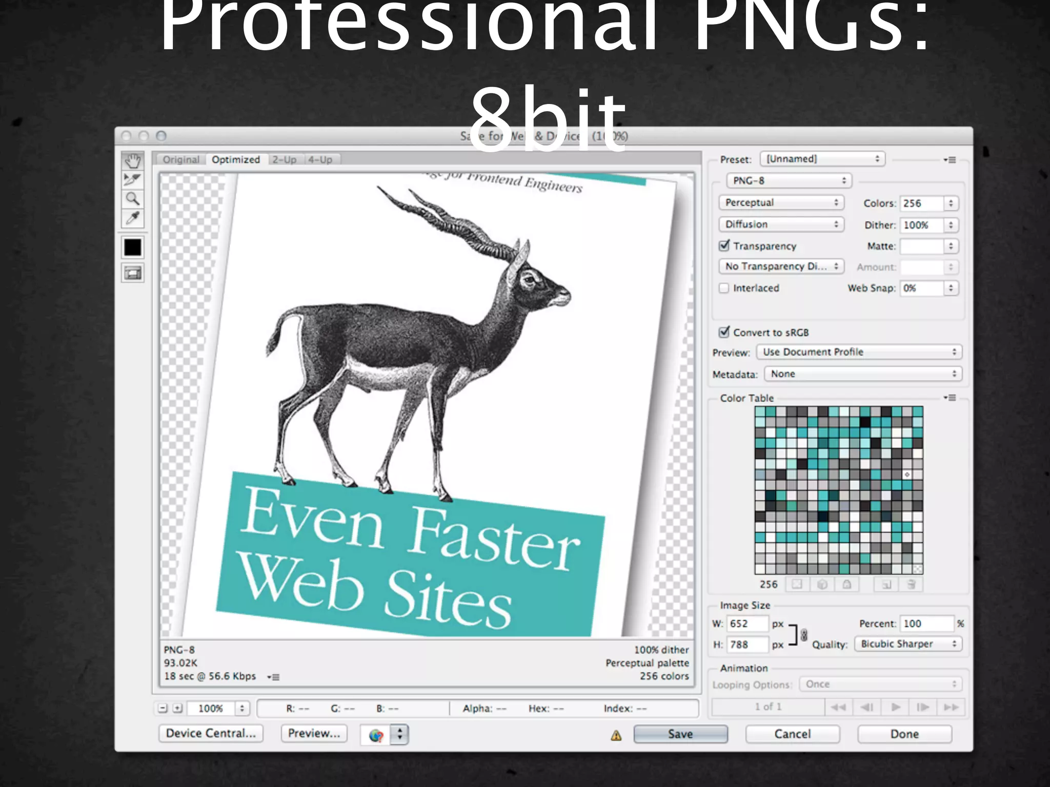Select the Eyedropper tool
Screen dimensions: 1050x787
pyautogui.click(x=133, y=218)
